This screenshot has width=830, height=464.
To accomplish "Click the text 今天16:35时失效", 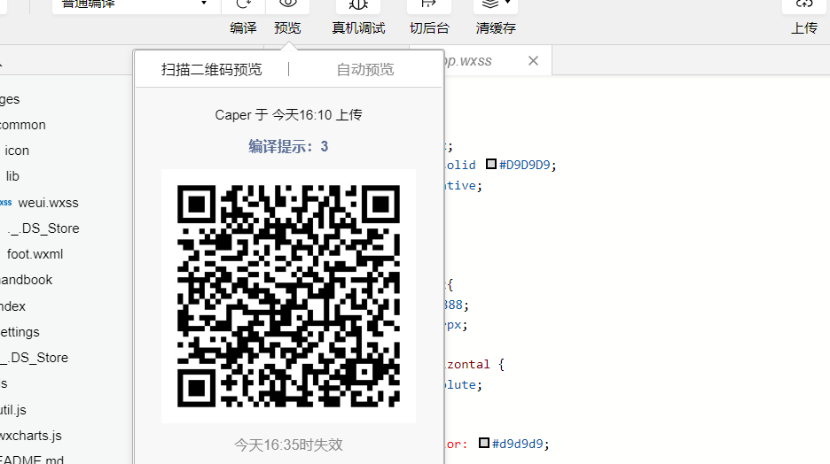I will click(x=288, y=445).
